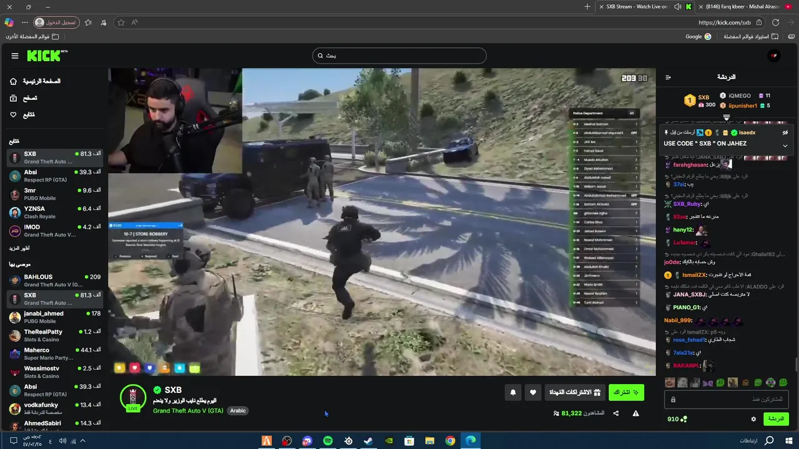Show hidden system tray icons
The width and height of the screenshot is (799, 449).
click(82, 441)
